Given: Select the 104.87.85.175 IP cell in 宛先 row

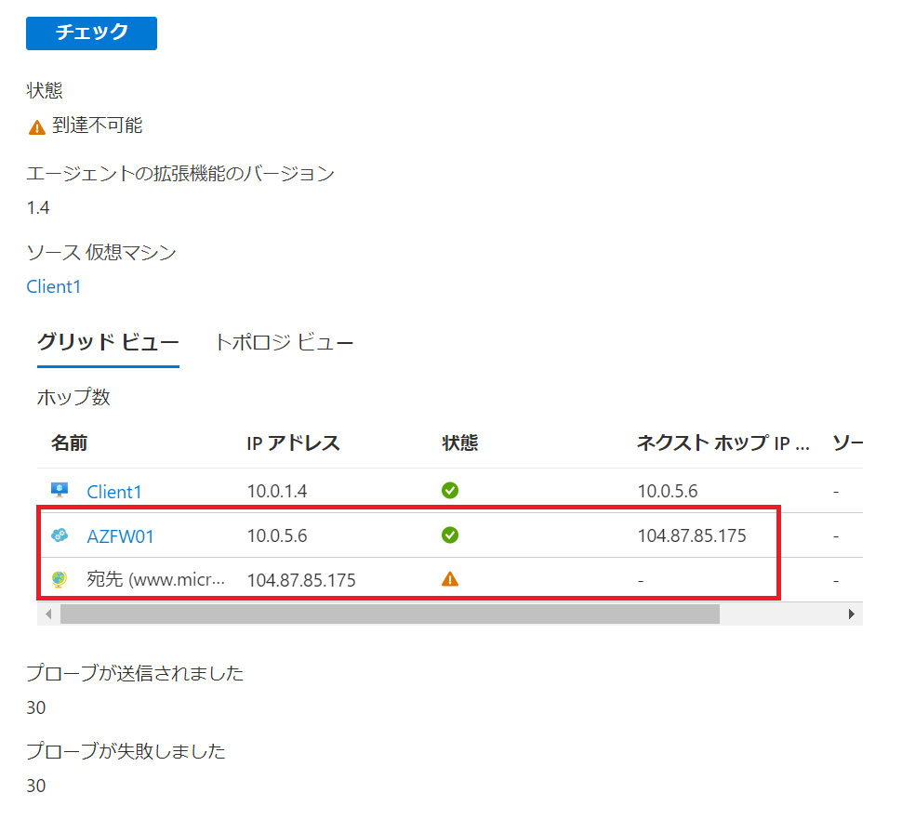Looking at the screenshot, I should coord(301,580).
